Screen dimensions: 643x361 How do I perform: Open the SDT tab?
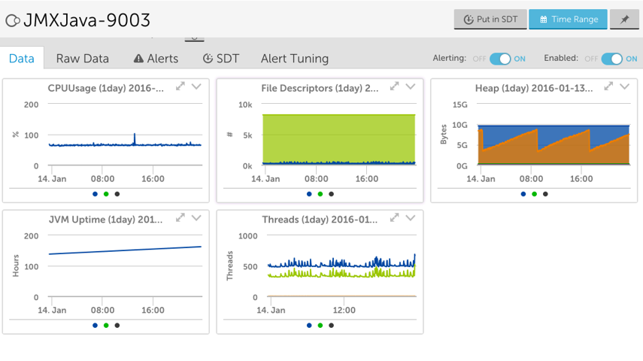click(220, 59)
